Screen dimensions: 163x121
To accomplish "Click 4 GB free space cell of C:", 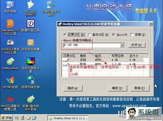I will click(x=115, y=60).
